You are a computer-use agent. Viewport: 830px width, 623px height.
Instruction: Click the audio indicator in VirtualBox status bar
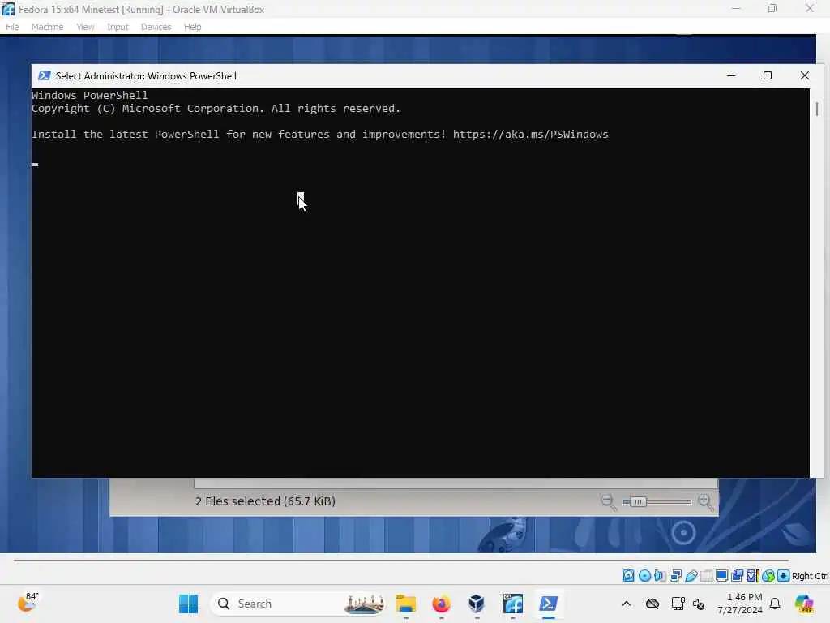(x=660, y=576)
